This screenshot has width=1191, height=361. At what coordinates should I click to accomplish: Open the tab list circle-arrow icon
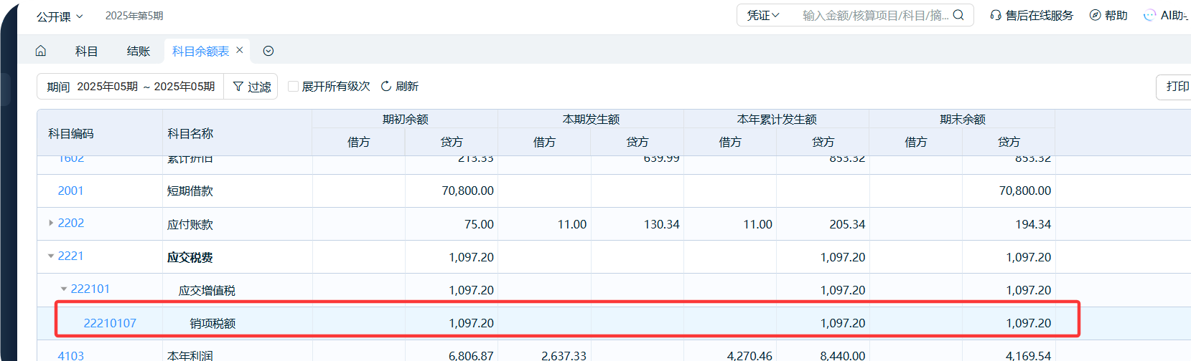point(268,51)
